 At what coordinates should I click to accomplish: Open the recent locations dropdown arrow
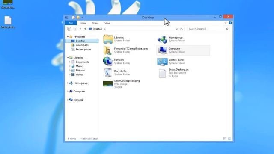point(80,29)
